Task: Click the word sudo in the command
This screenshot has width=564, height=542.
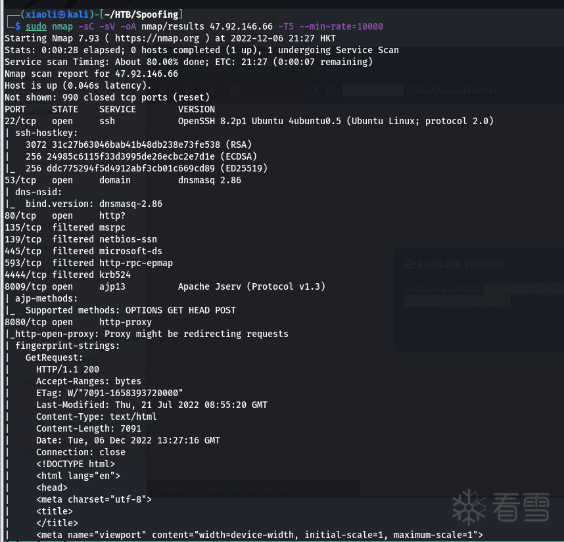Action: (x=36, y=26)
